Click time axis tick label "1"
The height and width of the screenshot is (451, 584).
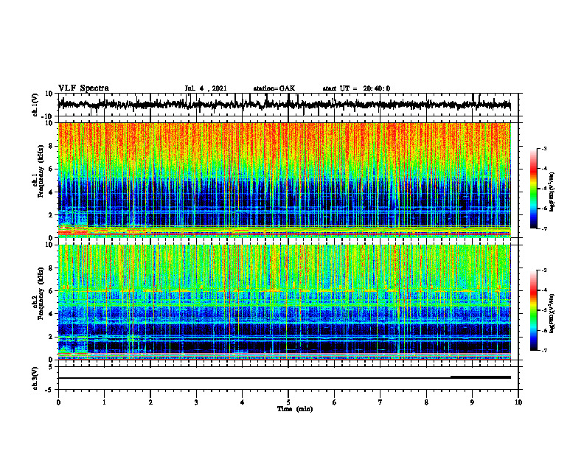[x=104, y=402]
